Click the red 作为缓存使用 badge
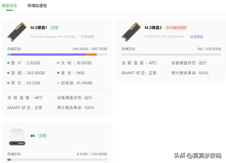Image resolution: width=226 pixels, height=163 pixels. pyautogui.click(x=176, y=28)
